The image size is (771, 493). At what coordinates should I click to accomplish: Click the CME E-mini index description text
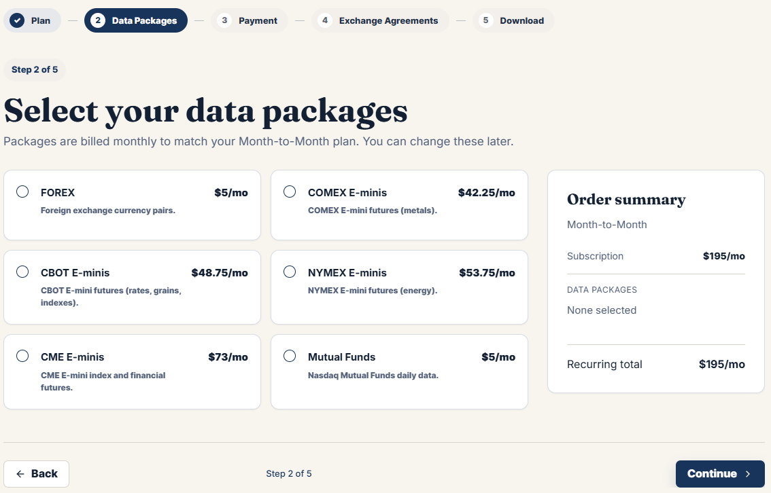pos(103,381)
